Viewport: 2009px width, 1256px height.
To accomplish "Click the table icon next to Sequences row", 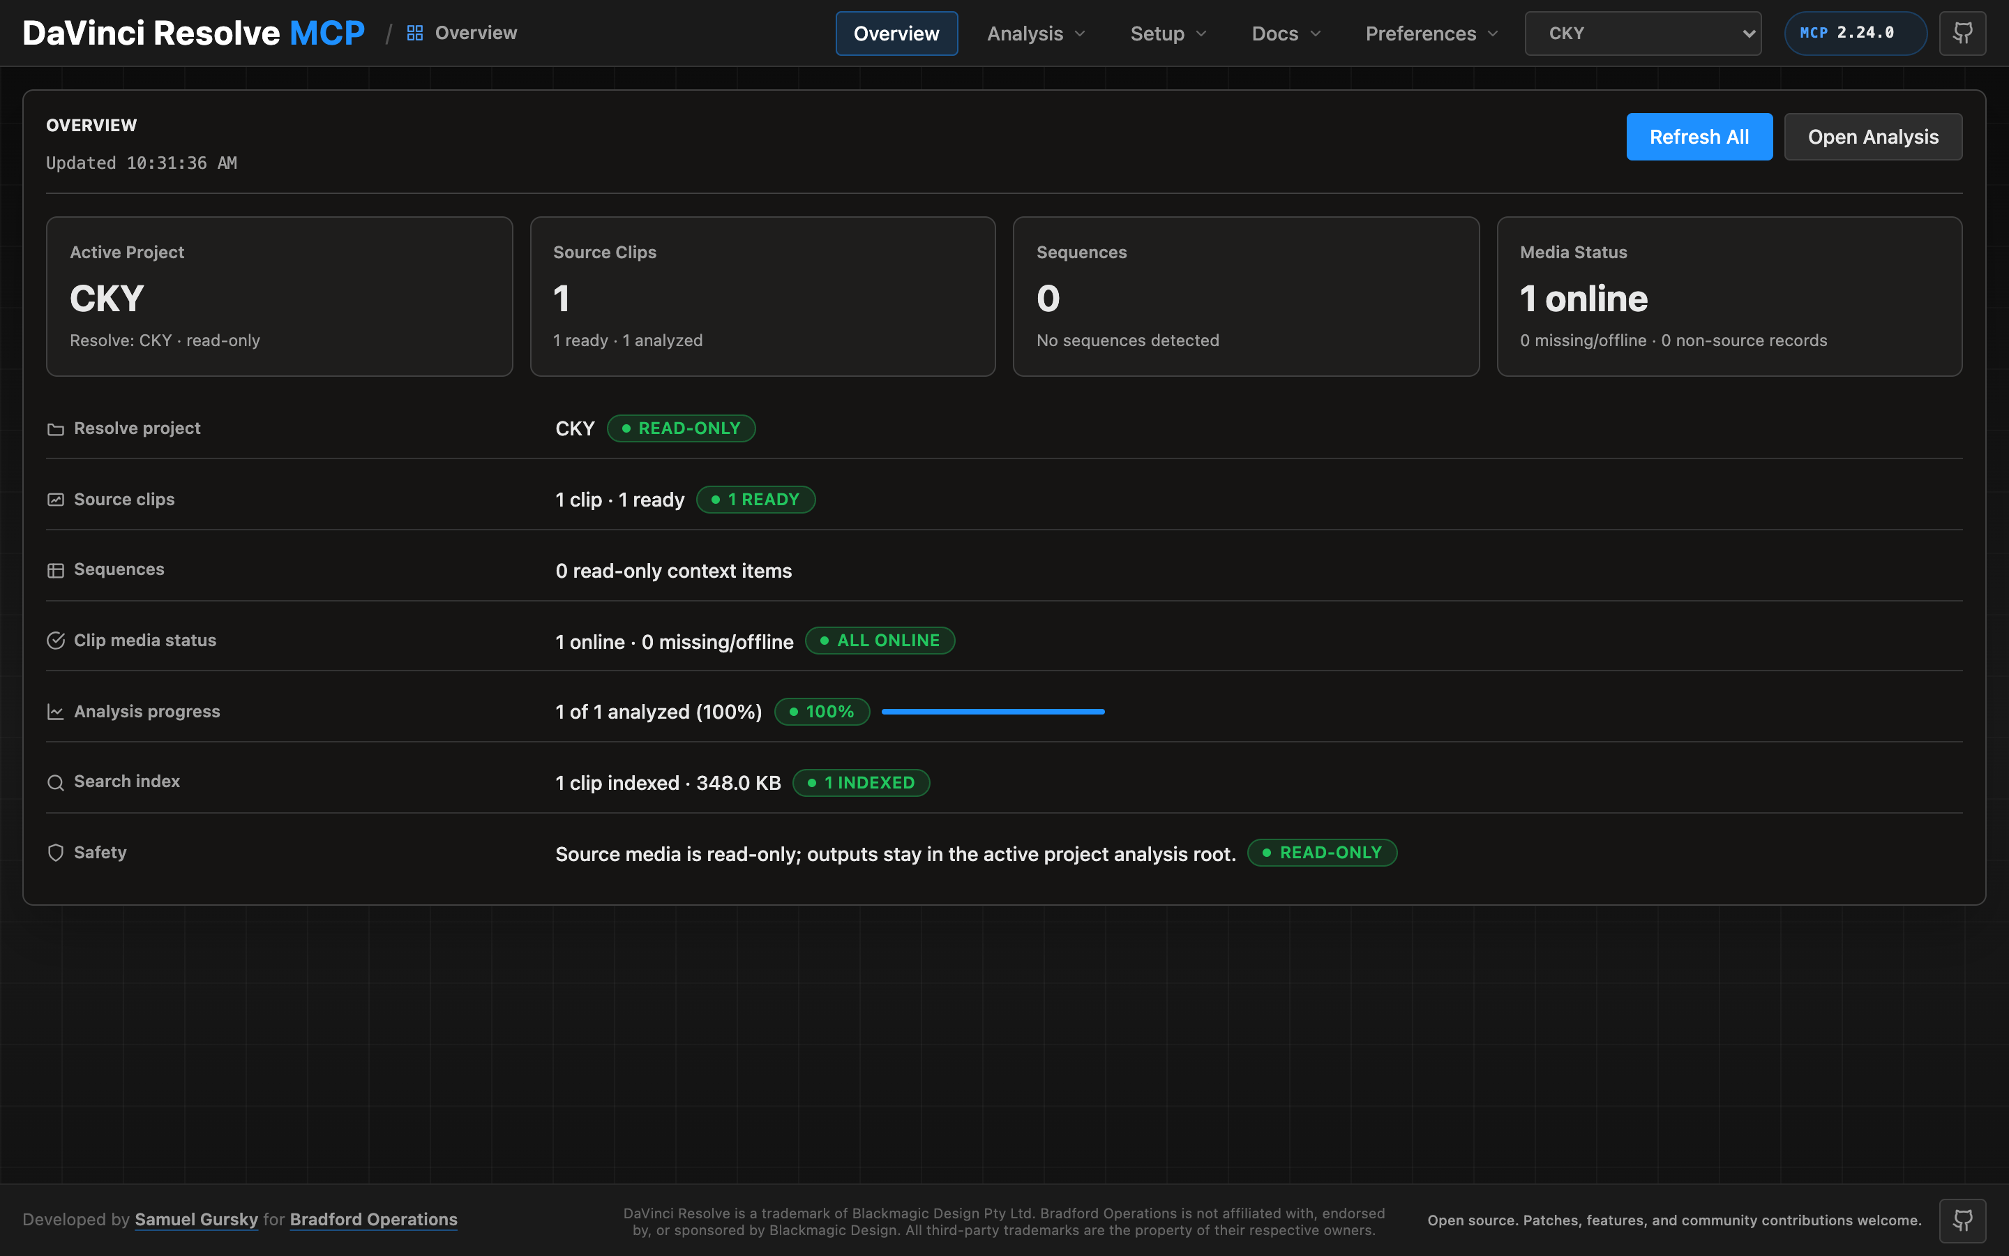I will (56, 570).
